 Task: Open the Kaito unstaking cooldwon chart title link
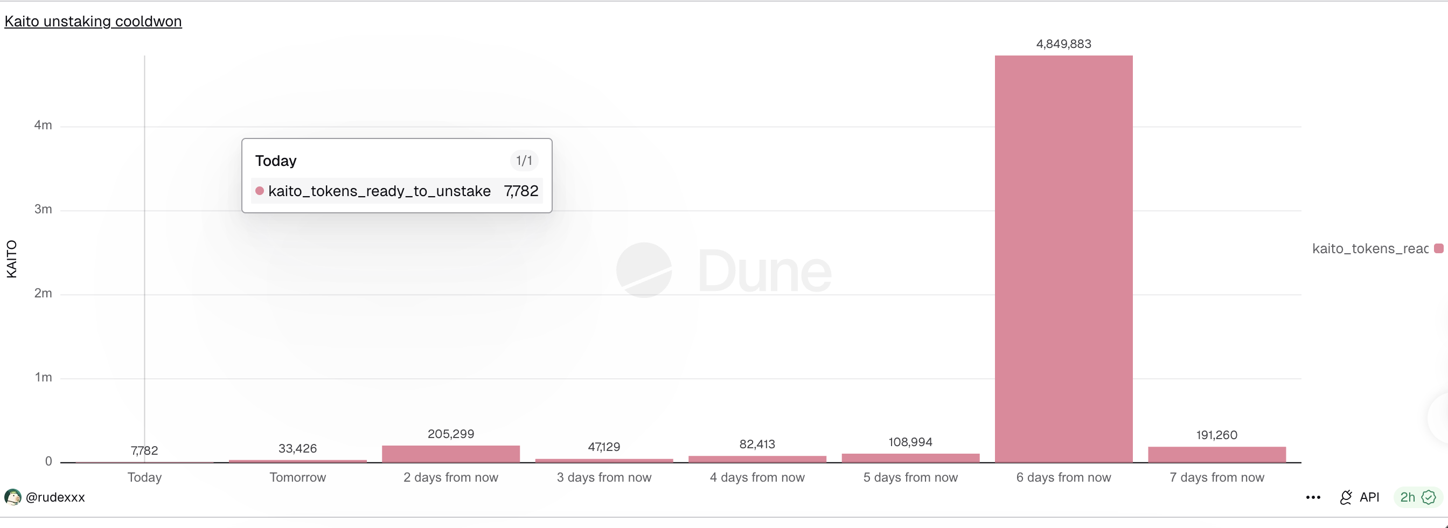[x=93, y=22]
